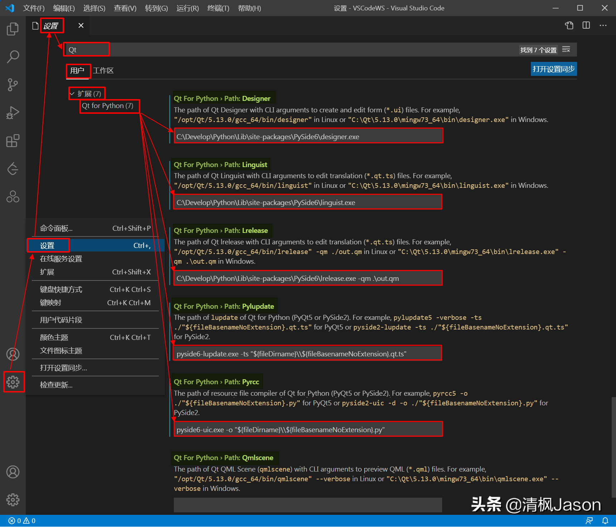Click the errors count in status bar
The height and width of the screenshot is (527, 616).
(15, 521)
